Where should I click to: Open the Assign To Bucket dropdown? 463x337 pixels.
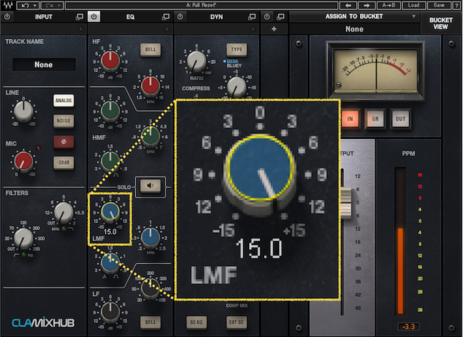pyautogui.click(x=354, y=16)
